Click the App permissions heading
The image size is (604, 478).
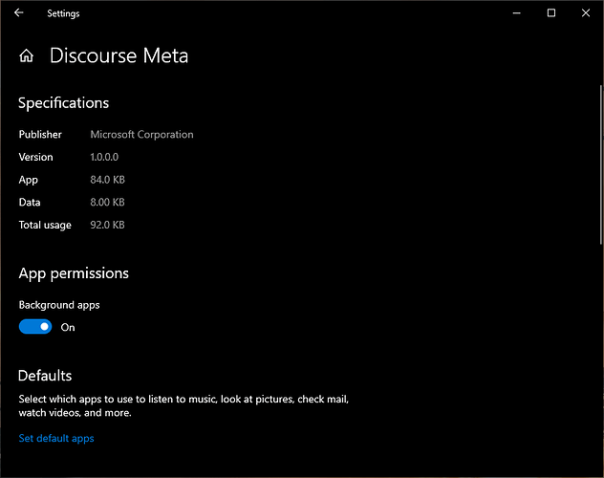click(x=74, y=273)
